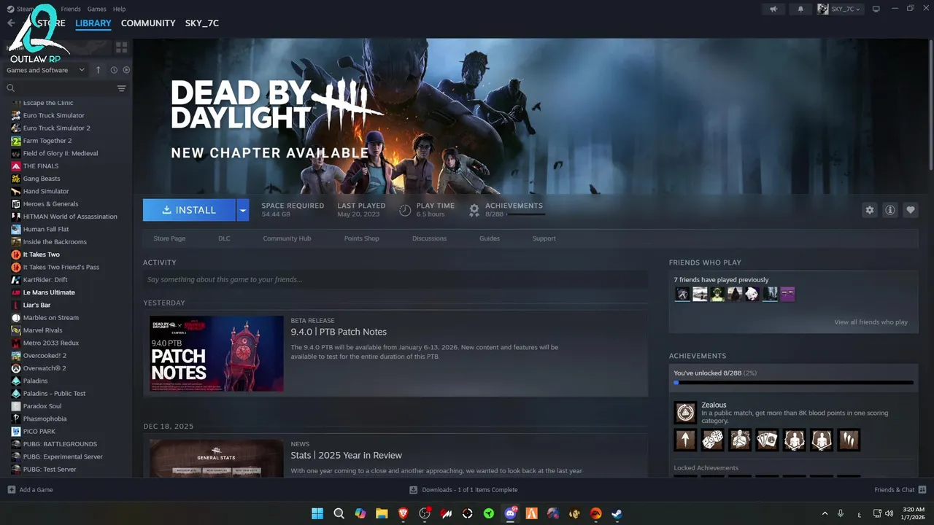Switch to the COMMUNITY section

click(x=148, y=23)
